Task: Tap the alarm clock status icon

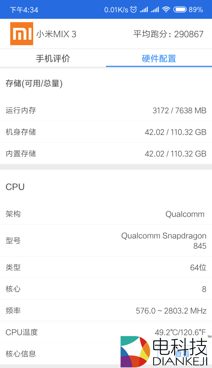Action: click(134, 10)
